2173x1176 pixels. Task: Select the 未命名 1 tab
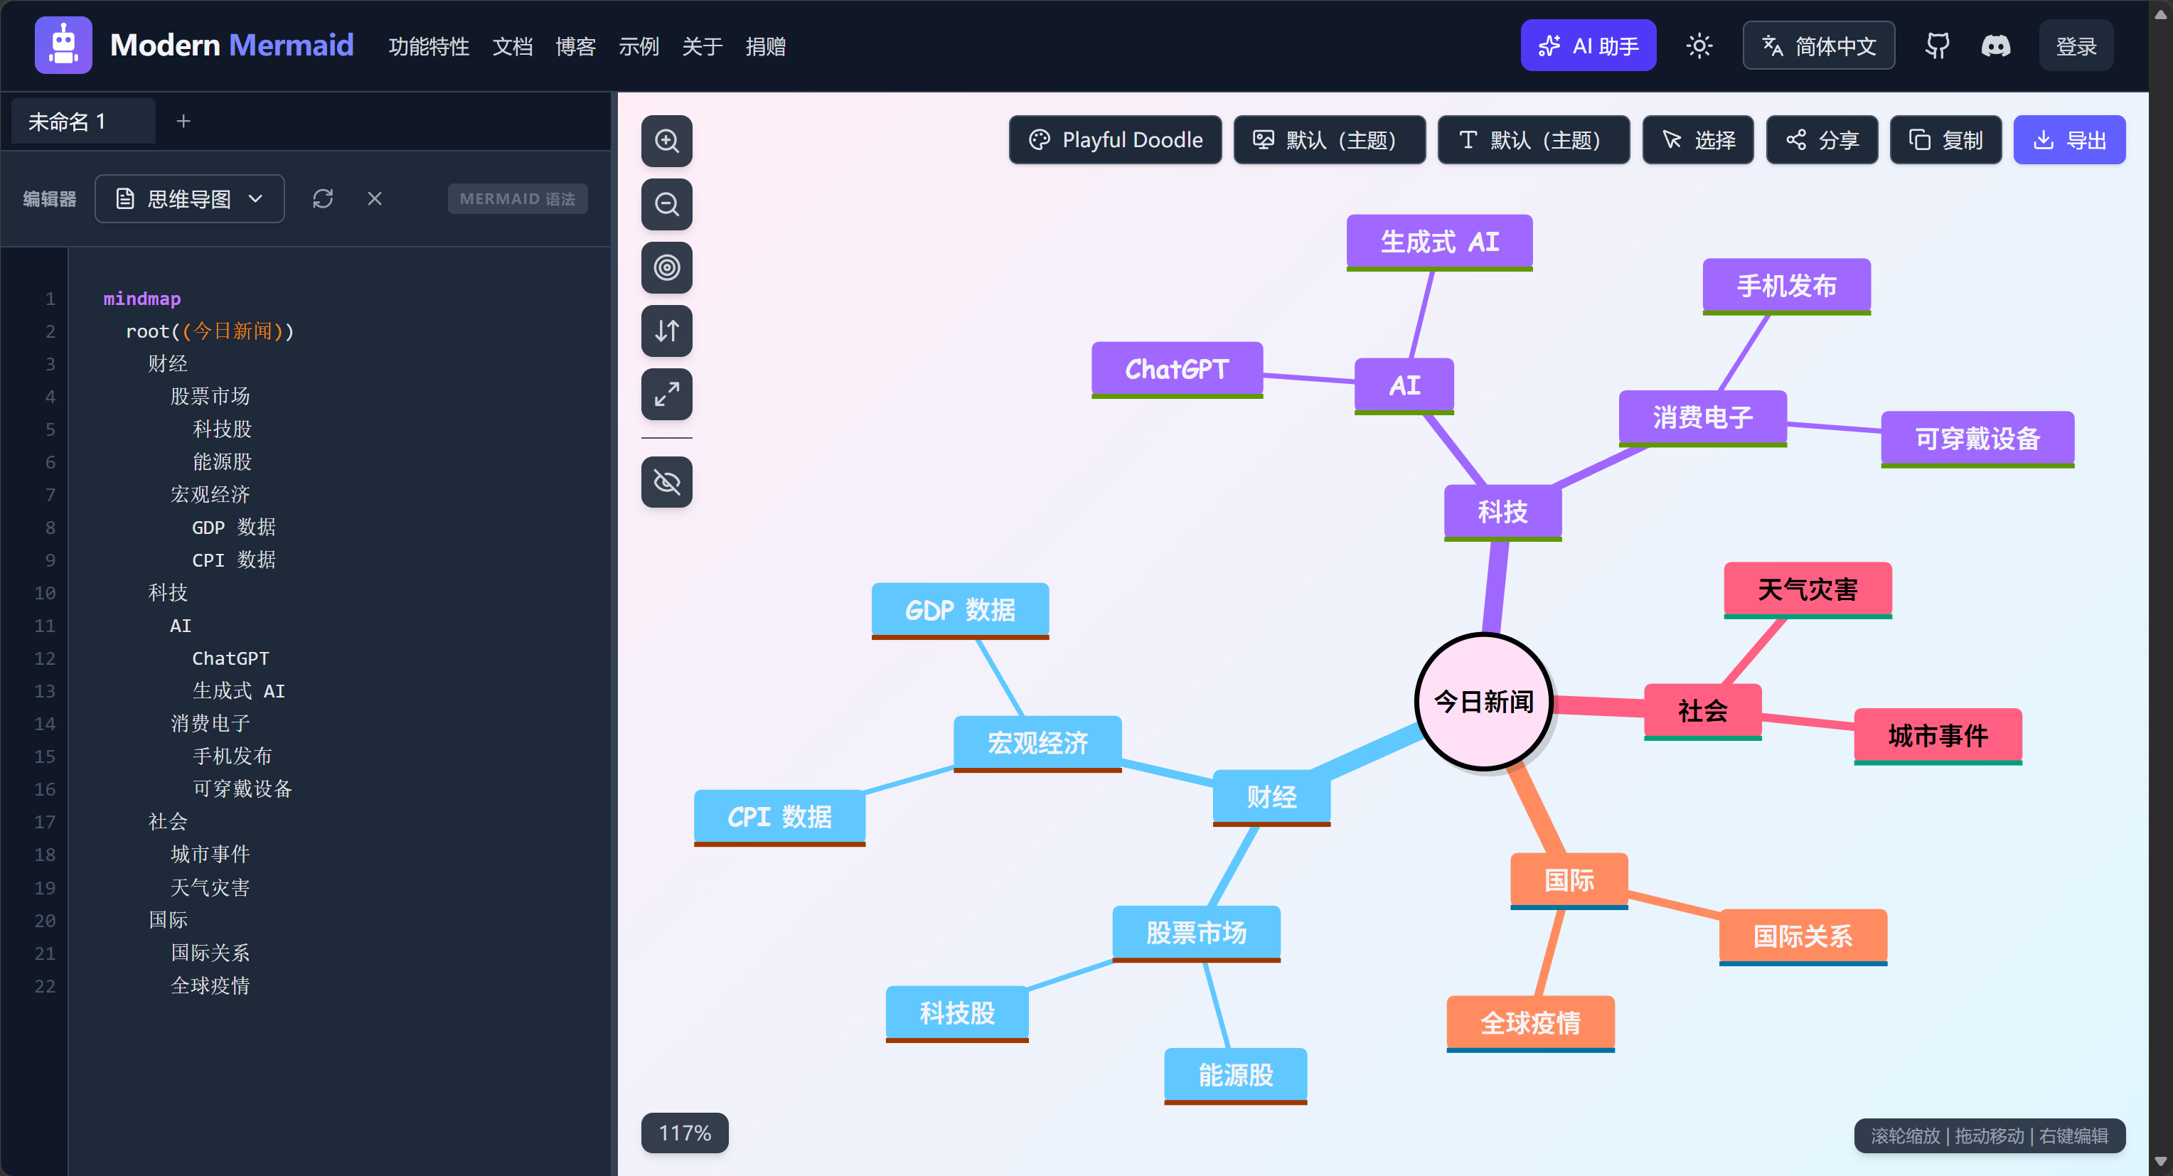82,122
